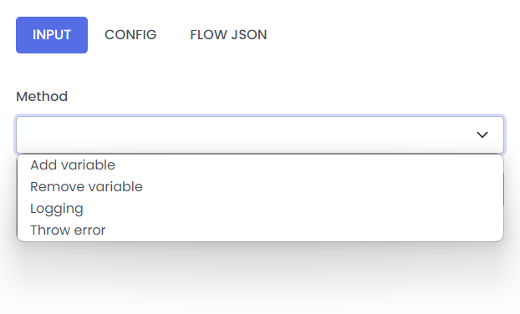Click the down-caret icon beside Method field
The height and width of the screenshot is (314, 520).
point(482,134)
